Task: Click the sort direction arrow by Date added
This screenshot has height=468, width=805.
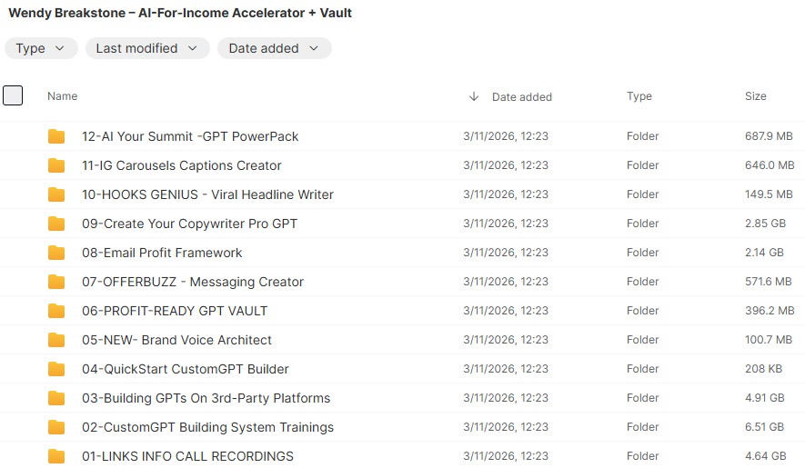Action: click(x=474, y=96)
